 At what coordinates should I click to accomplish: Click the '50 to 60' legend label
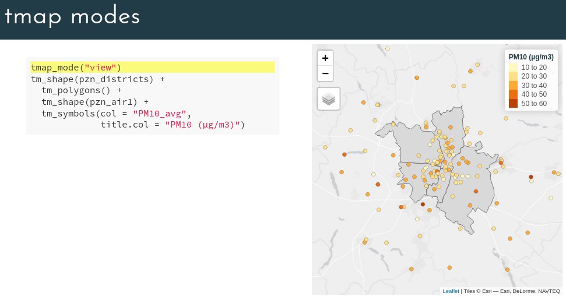(x=534, y=104)
